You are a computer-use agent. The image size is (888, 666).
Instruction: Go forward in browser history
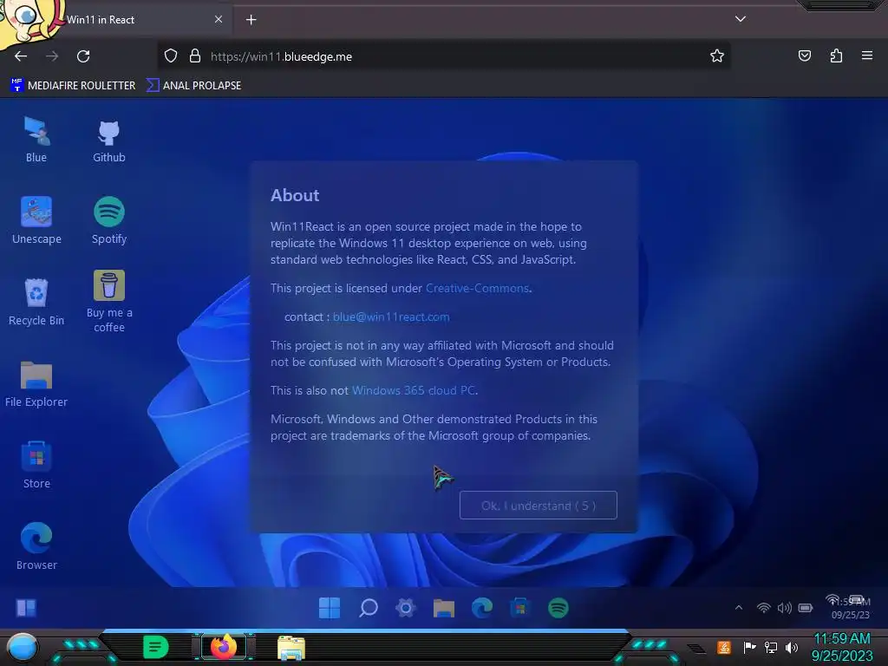click(x=52, y=56)
